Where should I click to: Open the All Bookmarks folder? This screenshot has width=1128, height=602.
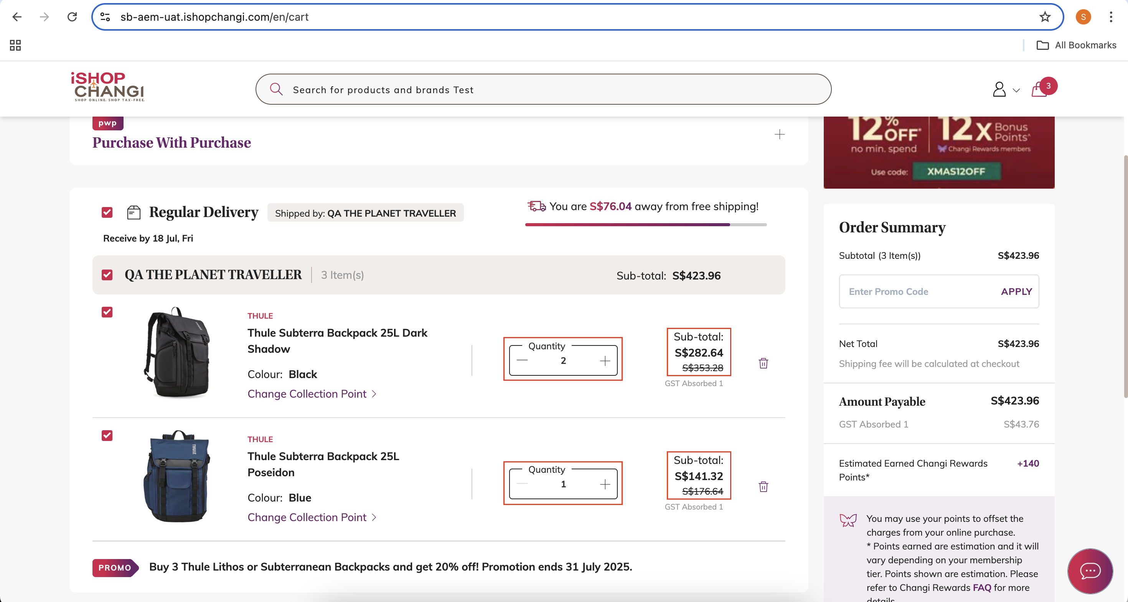tap(1076, 45)
